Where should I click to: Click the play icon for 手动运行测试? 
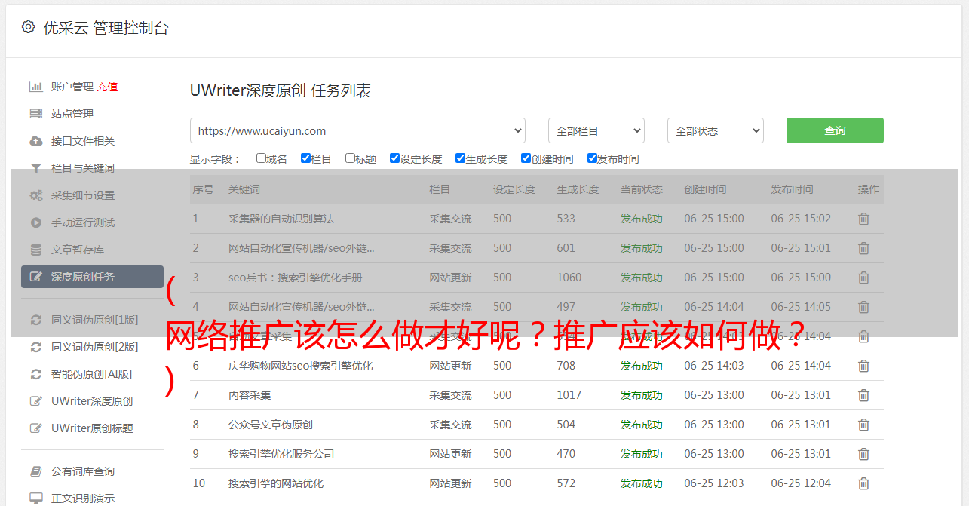point(35,222)
